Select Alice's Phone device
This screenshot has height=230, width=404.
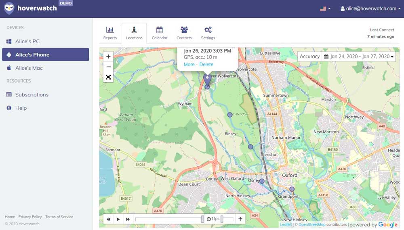click(46, 54)
